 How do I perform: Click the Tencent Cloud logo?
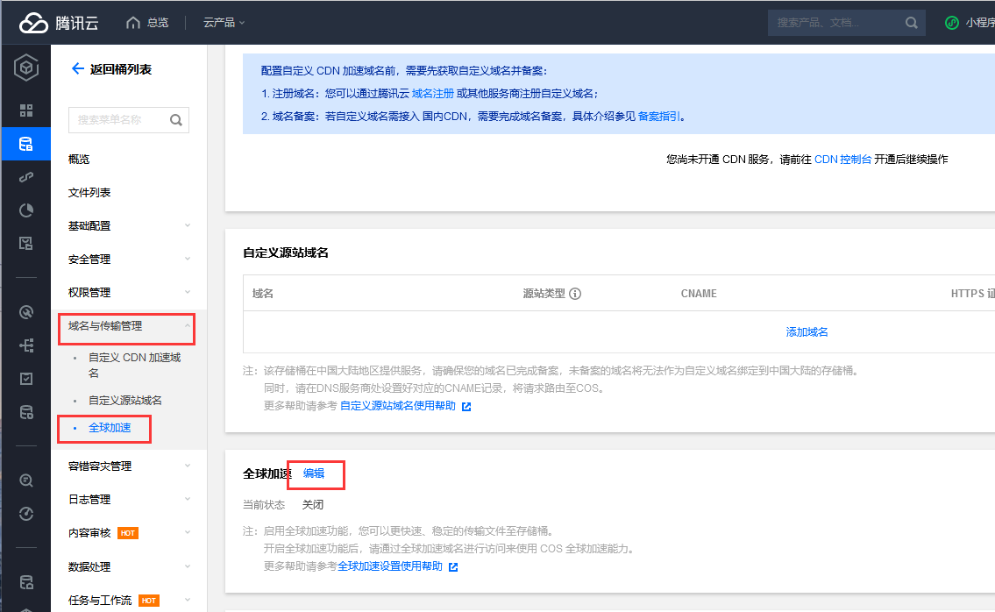pyautogui.click(x=59, y=23)
